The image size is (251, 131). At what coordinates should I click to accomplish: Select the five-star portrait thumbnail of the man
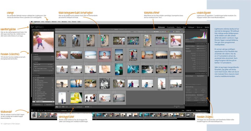pos(105,55)
